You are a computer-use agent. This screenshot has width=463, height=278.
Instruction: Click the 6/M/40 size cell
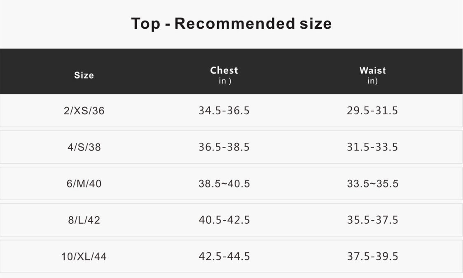click(x=84, y=184)
